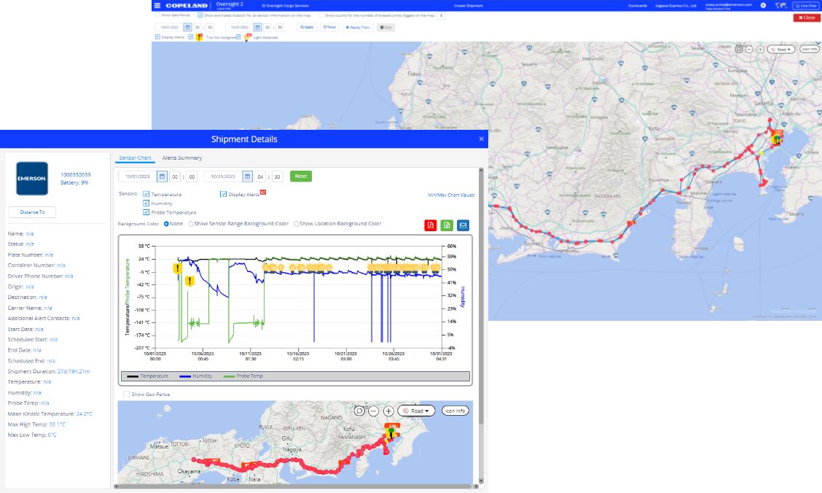Expand Road map style dropdown on main map
The width and height of the screenshot is (822, 493).
[x=781, y=49]
